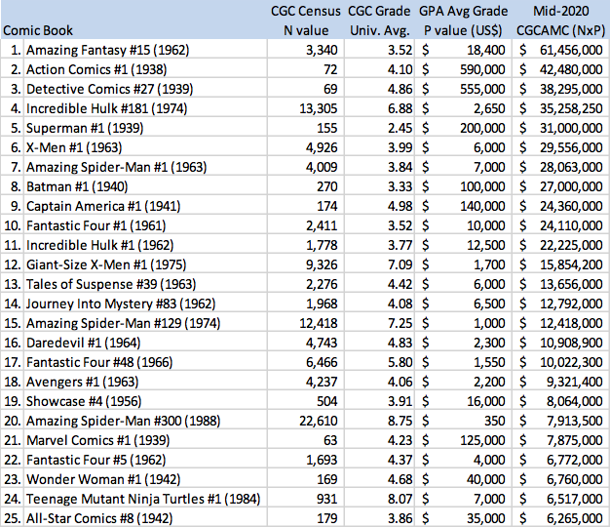
Task: Click CGCAMC value 6,265,000
Action: (x=575, y=518)
